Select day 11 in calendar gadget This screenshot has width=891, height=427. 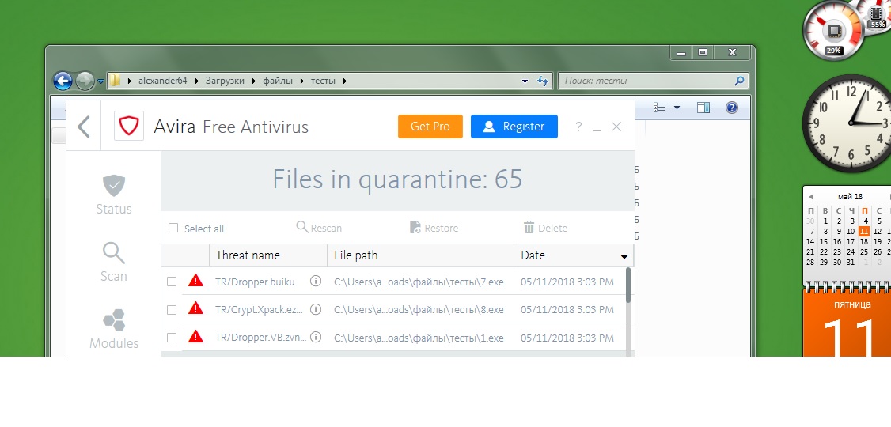point(864,231)
